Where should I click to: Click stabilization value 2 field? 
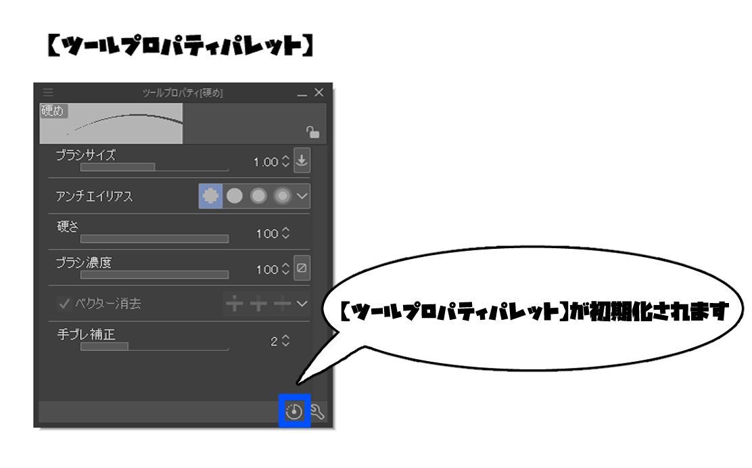pyautogui.click(x=274, y=342)
